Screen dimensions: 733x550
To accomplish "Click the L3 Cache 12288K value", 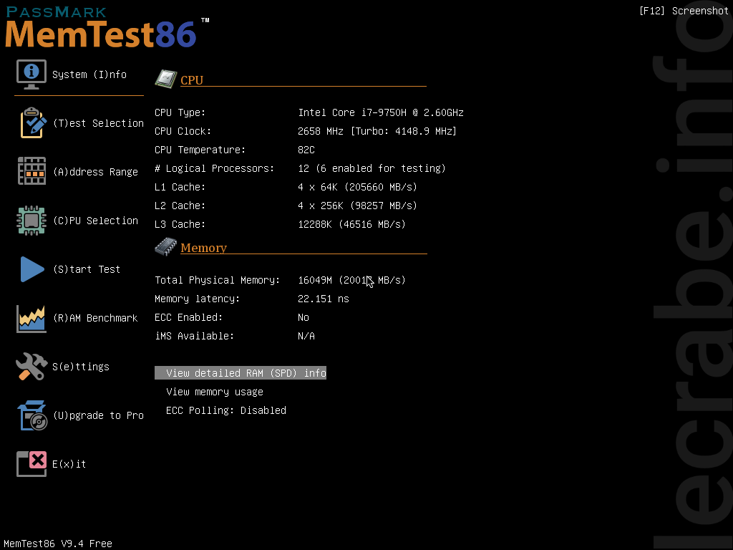I will point(351,224).
